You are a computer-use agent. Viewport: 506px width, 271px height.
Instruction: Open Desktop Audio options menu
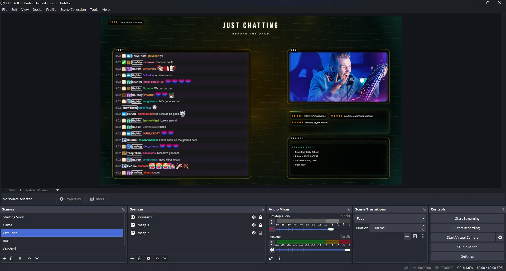(x=272, y=222)
